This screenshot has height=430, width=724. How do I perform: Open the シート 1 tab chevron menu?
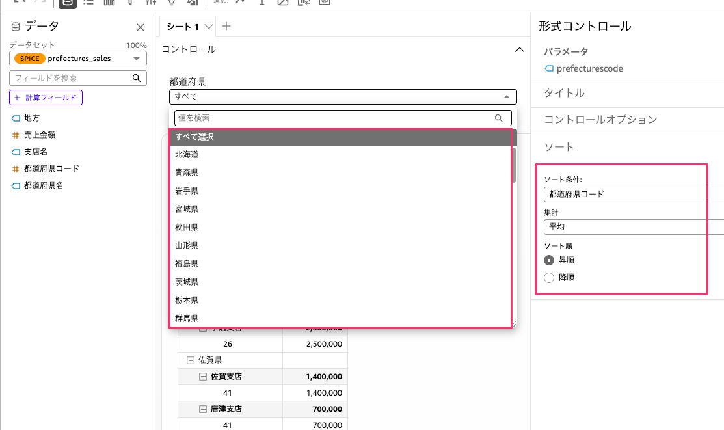pyautogui.click(x=209, y=27)
